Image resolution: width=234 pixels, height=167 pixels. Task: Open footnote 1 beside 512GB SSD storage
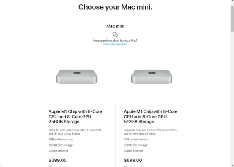click(x=148, y=144)
